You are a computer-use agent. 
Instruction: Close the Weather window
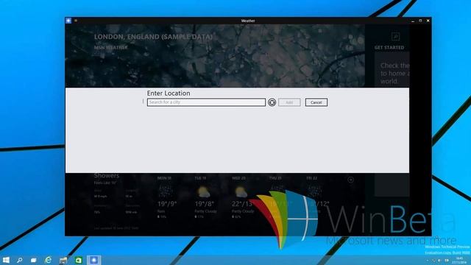(x=428, y=21)
